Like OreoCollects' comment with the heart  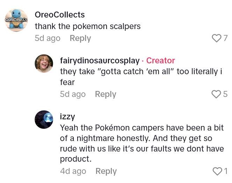click(217, 38)
